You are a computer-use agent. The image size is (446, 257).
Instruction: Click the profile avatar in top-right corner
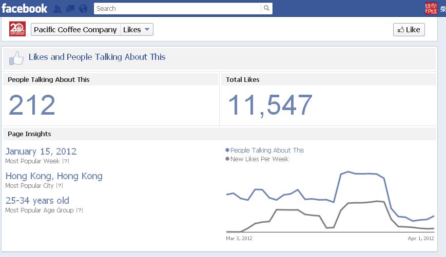(x=431, y=8)
